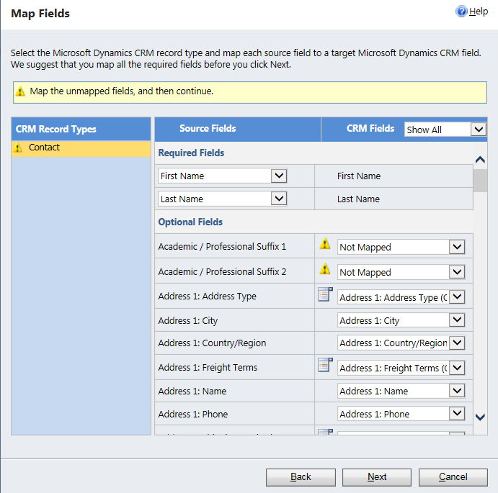498x493 pixels.
Task: Click warning icon for Academic / Professional Suffix 2
Action: pyautogui.click(x=325, y=269)
